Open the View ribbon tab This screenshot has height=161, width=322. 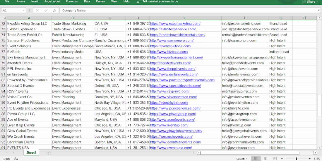114,1
